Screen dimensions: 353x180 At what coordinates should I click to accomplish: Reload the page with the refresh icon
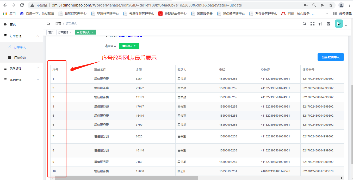click(x=22, y=5)
